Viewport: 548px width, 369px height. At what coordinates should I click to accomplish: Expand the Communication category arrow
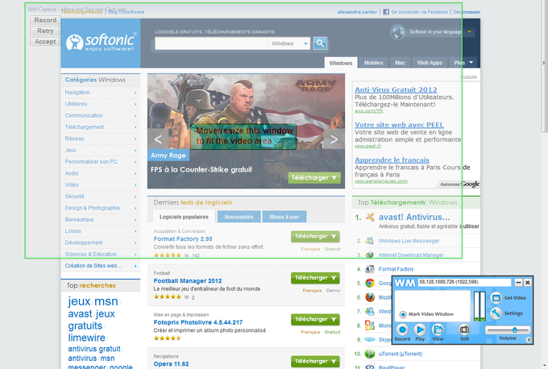135,116
